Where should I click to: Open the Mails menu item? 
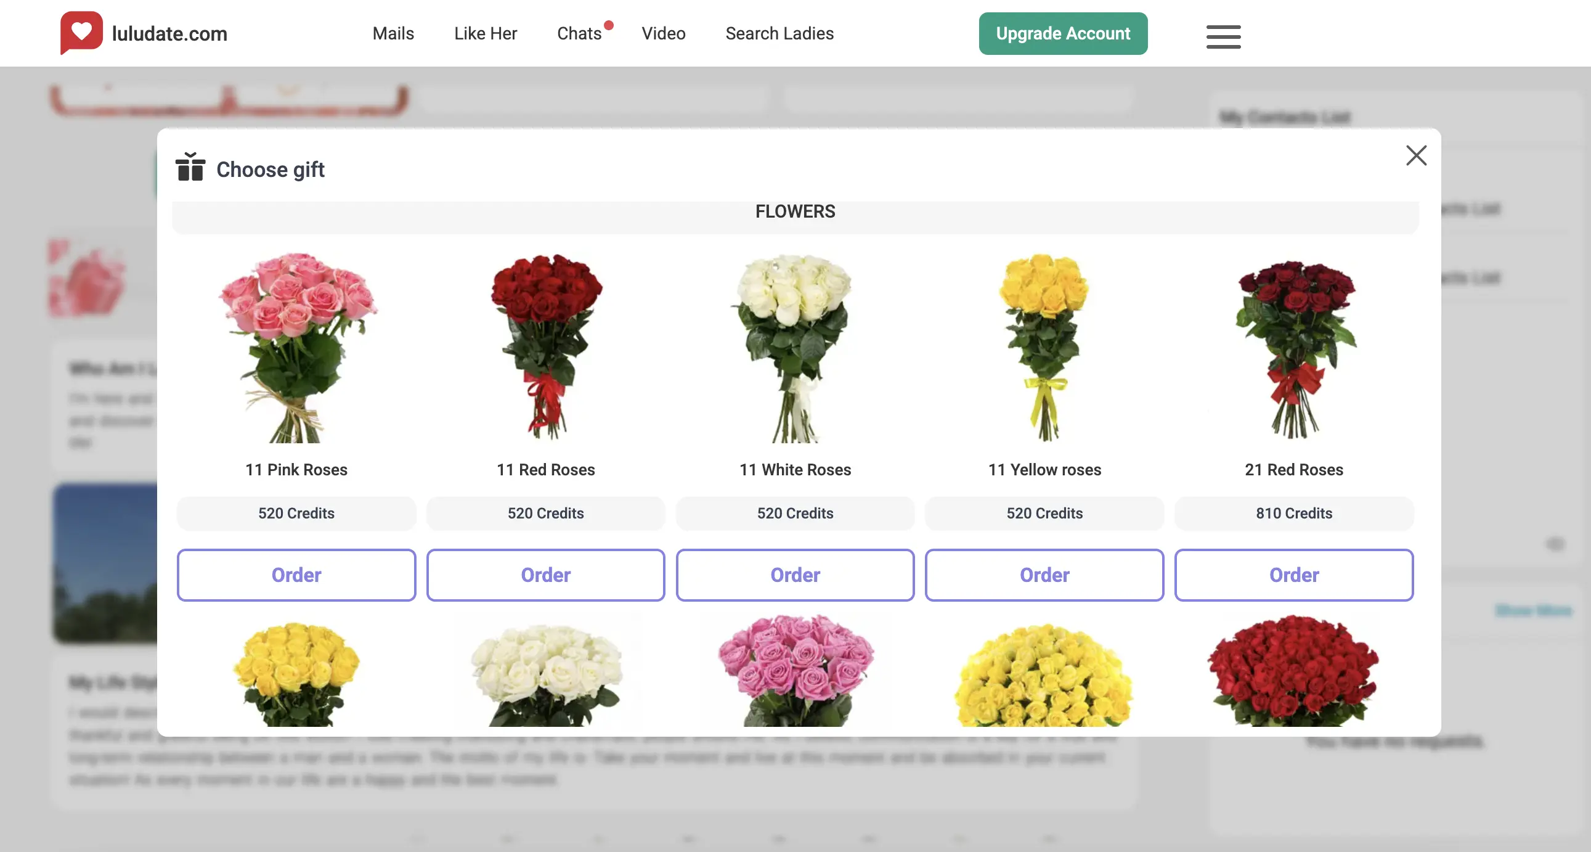click(393, 33)
